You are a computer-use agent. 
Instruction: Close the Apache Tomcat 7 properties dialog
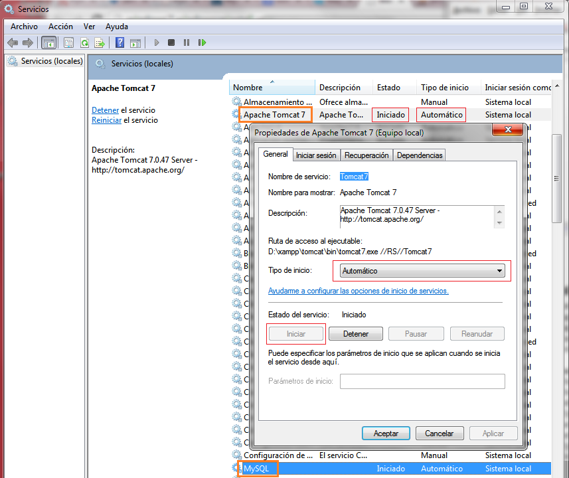coord(508,129)
